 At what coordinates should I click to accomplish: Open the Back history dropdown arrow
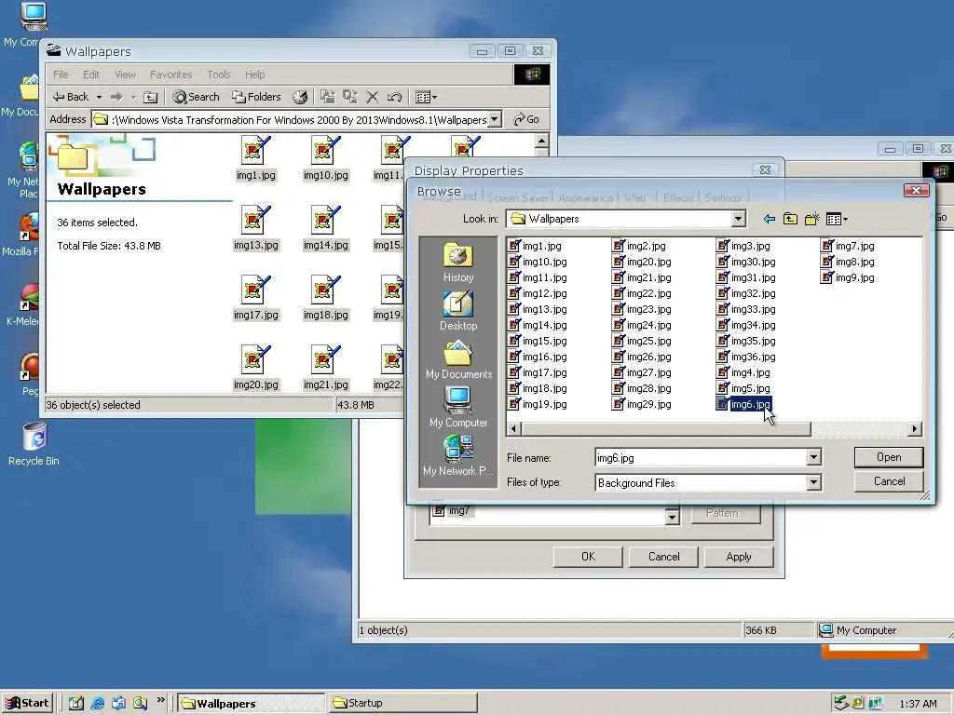click(99, 97)
